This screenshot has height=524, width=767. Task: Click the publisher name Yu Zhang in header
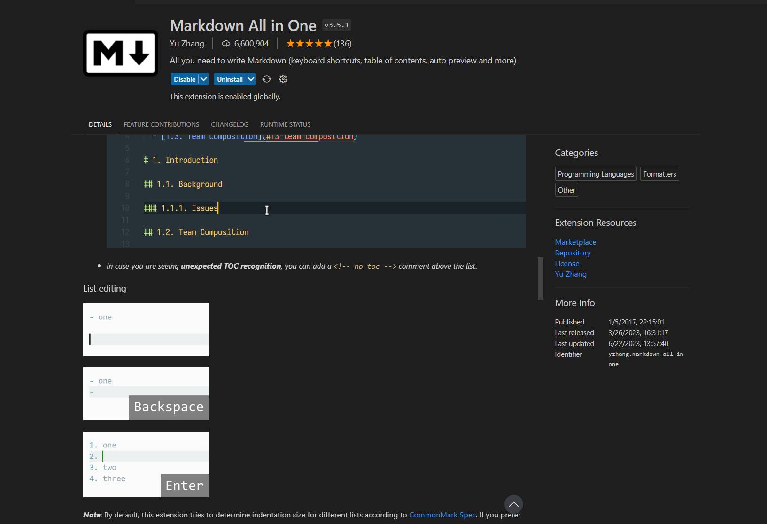[x=187, y=44]
